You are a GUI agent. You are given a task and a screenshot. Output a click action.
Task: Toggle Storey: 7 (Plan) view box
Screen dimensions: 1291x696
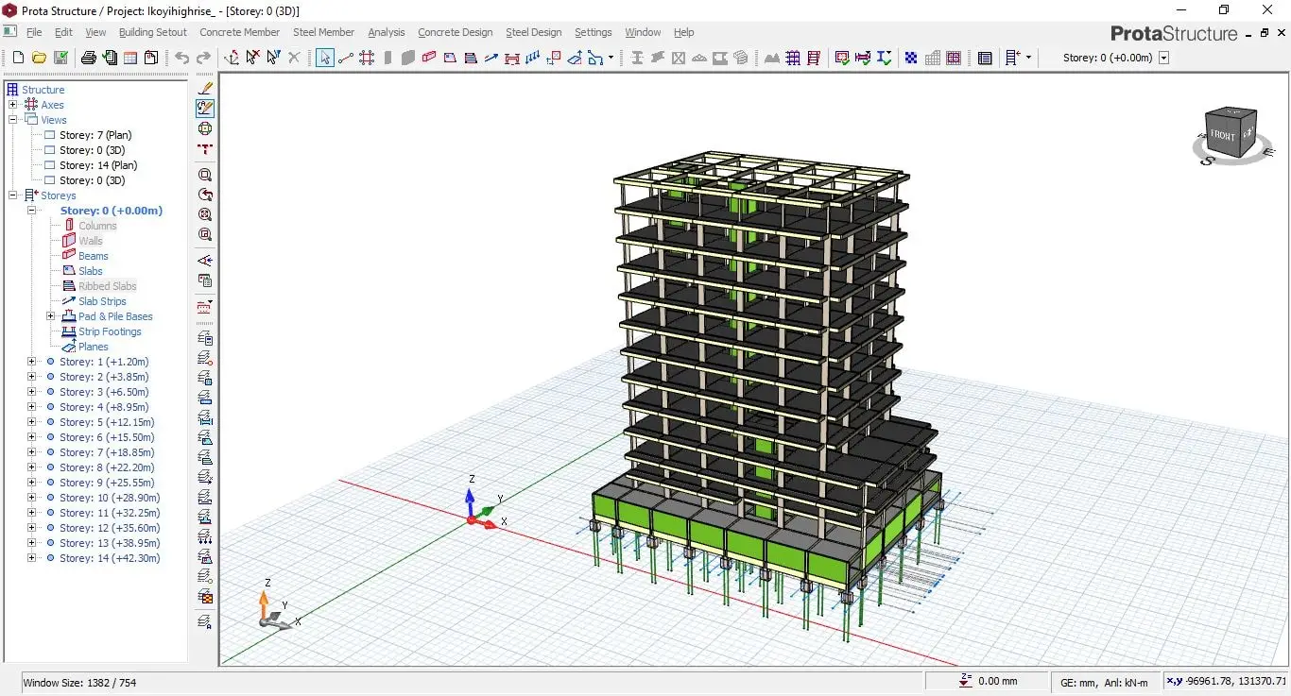point(50,135)
